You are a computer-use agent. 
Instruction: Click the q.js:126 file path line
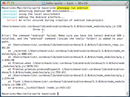[x=62, y=26]
